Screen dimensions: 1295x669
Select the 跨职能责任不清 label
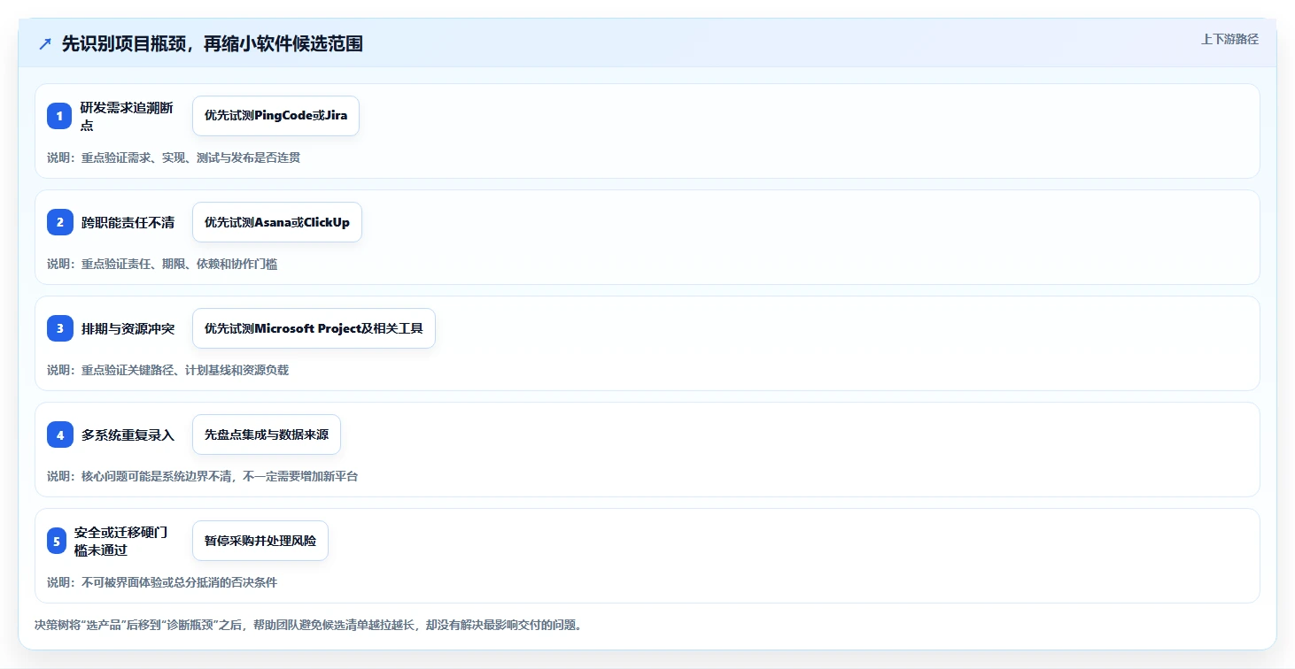tap(128, 222)
